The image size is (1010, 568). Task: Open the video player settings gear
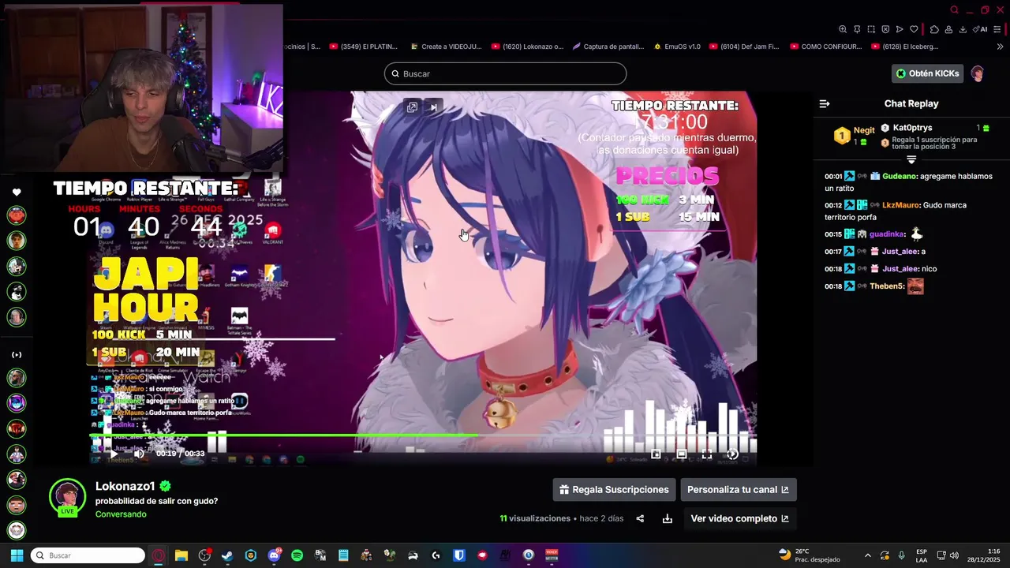pyautogui.click(x=732, y=454)
